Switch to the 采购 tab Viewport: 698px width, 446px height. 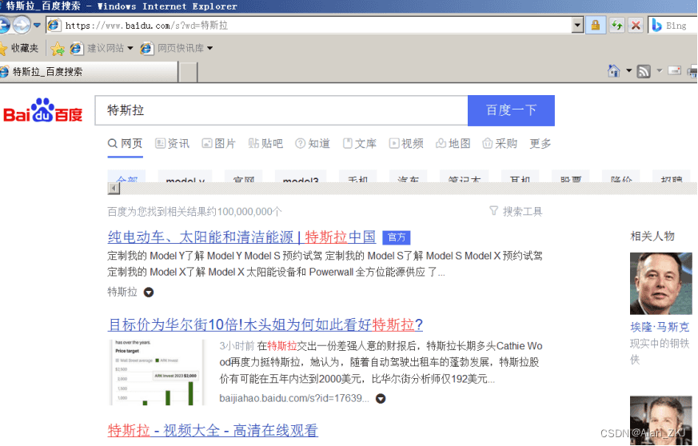pos(500,143)
